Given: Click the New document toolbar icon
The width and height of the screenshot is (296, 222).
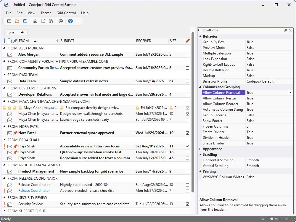Looking at the screenshot, I should point(9,21).
